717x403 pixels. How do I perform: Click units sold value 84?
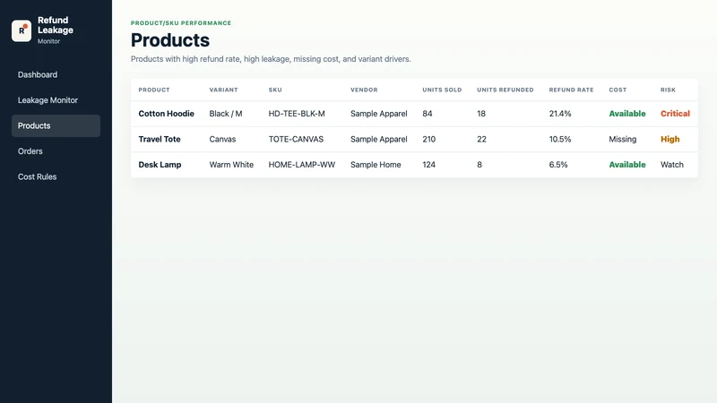tap(428, 114)
